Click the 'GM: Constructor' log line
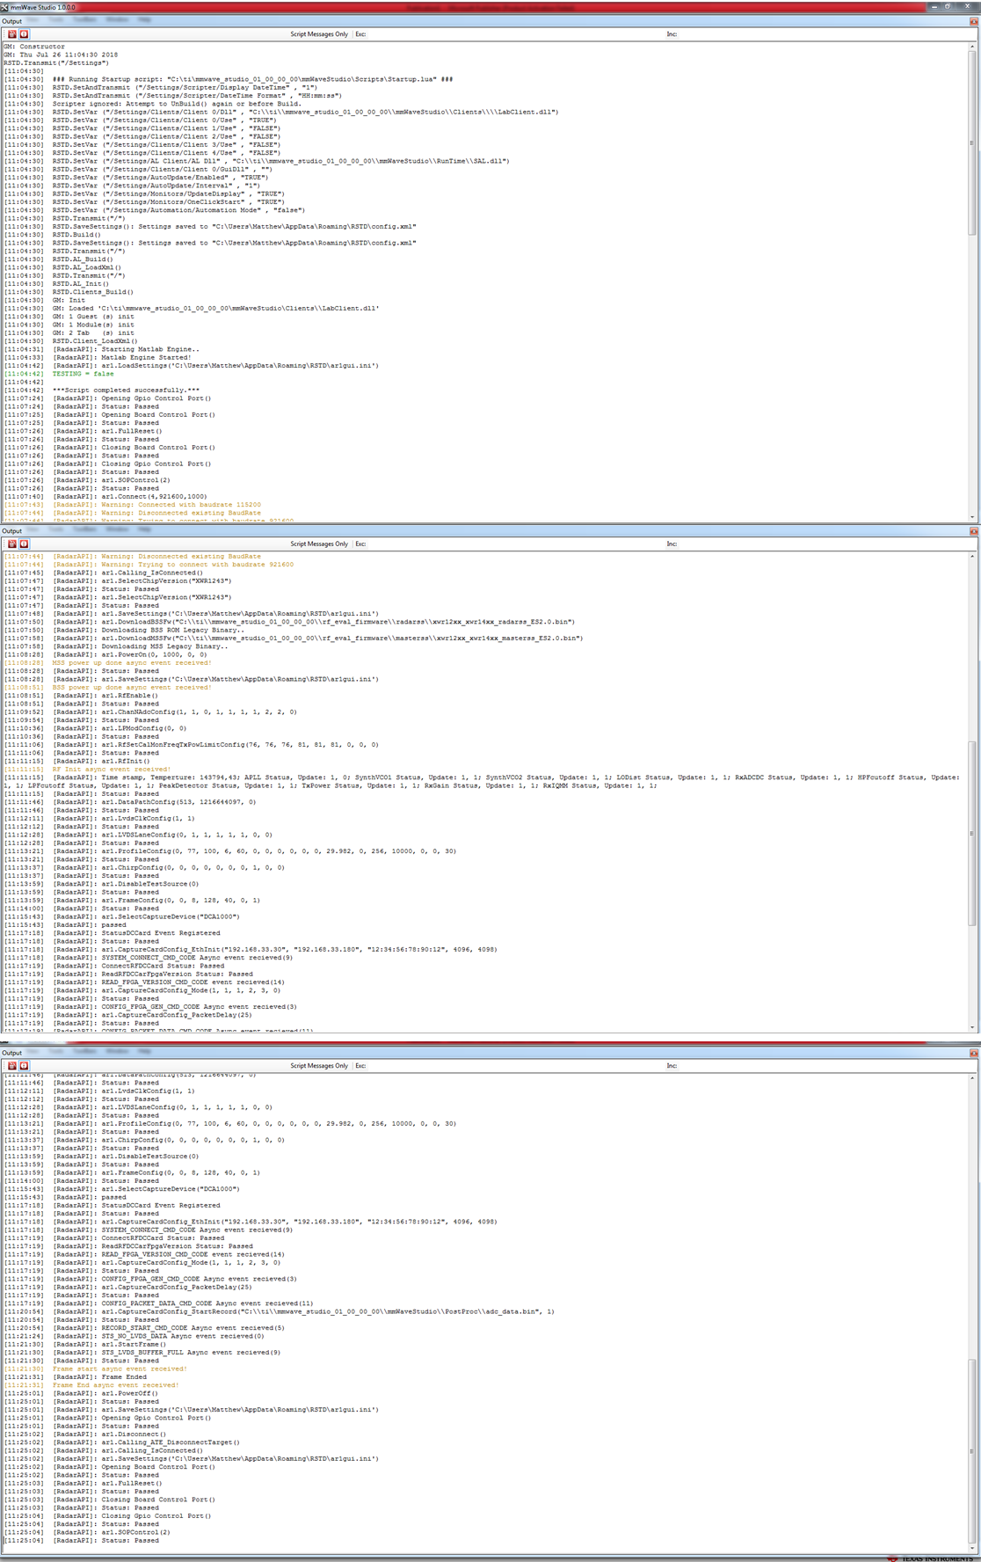Viewport: 981px width, 1562px height. pyautogui.click(x=34, y=47)
